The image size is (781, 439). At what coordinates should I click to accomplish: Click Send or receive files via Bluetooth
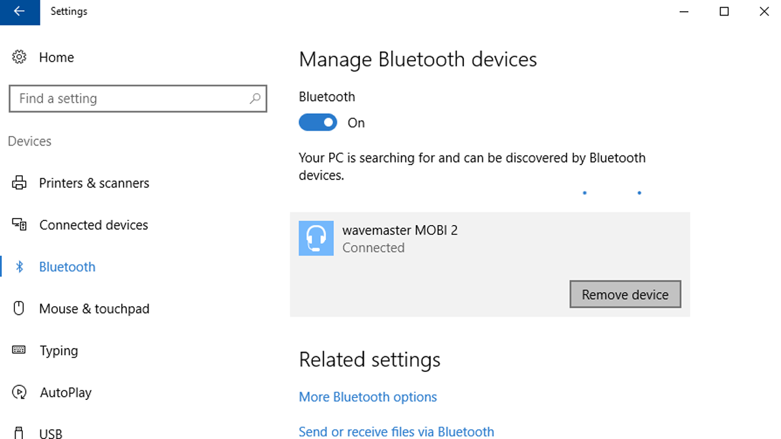pyautogui.click(x=396, y=431)
